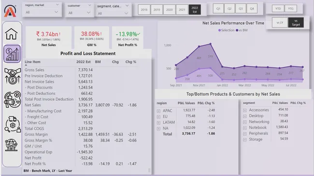The height and width of the screenshot is (176, 314).
Task: Expand the Accessories segment row
Action: tap(245, 110)
